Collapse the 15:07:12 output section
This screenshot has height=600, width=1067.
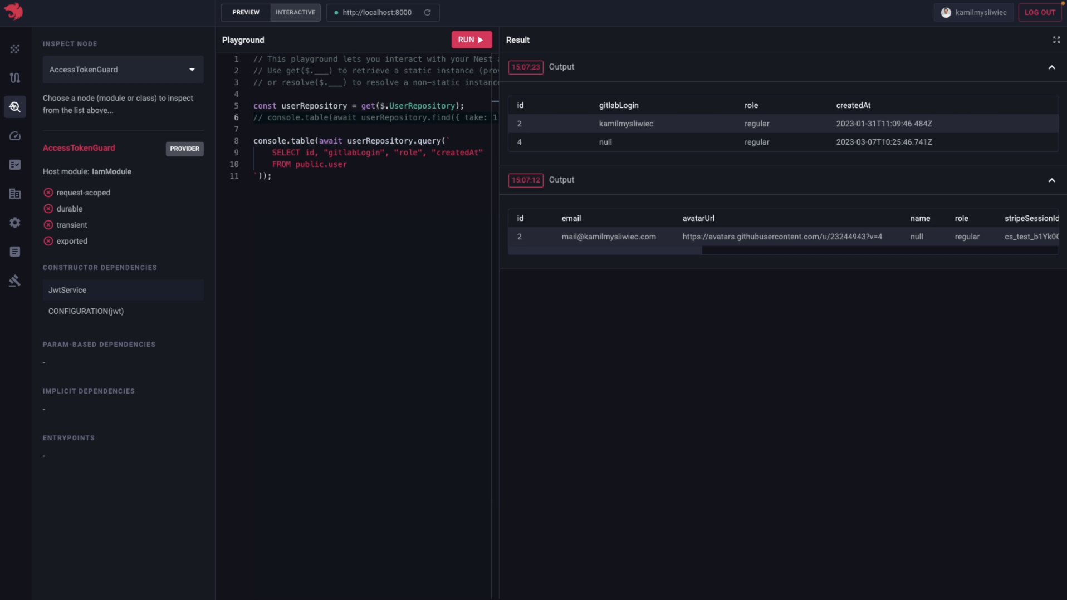1051,180
